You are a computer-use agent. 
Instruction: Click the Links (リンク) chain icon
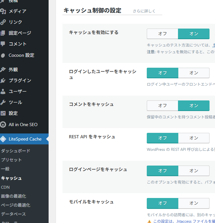tap(3, 22)
